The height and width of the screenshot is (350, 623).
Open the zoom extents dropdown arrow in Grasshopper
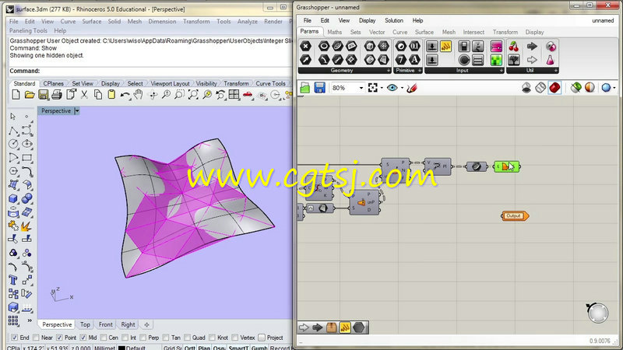(x=382, y=88)
